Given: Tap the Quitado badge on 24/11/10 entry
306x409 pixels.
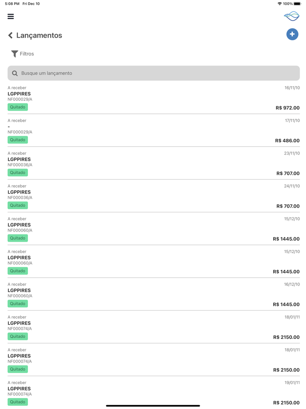Looking at the screenshot, I should tap(17, 205).
